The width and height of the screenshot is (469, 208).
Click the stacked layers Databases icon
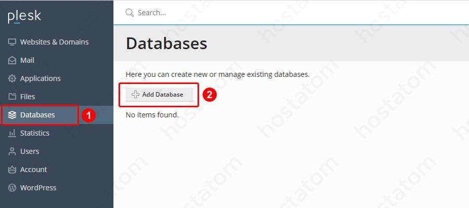point(12,115)
